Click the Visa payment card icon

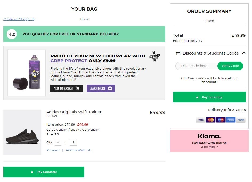(x=201, y=120)
